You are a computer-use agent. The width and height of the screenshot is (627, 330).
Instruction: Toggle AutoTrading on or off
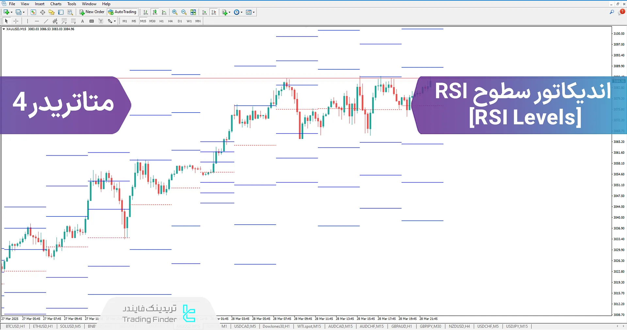(x=122, y=12)
